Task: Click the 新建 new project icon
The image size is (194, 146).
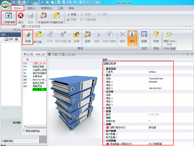Action: 28,37
